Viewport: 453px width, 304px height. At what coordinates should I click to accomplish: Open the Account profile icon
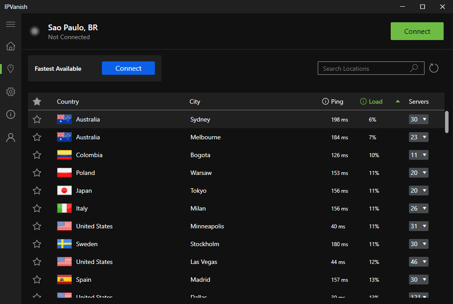pos(11,138)
